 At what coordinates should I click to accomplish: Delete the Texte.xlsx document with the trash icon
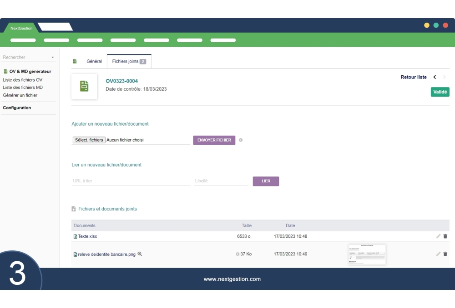pyautogui.click(x=445, y=236)
